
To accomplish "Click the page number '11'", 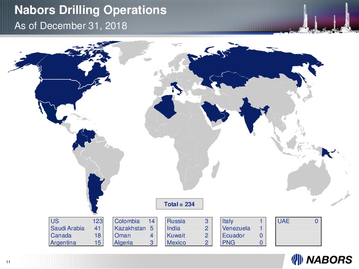I will (8, 262).
